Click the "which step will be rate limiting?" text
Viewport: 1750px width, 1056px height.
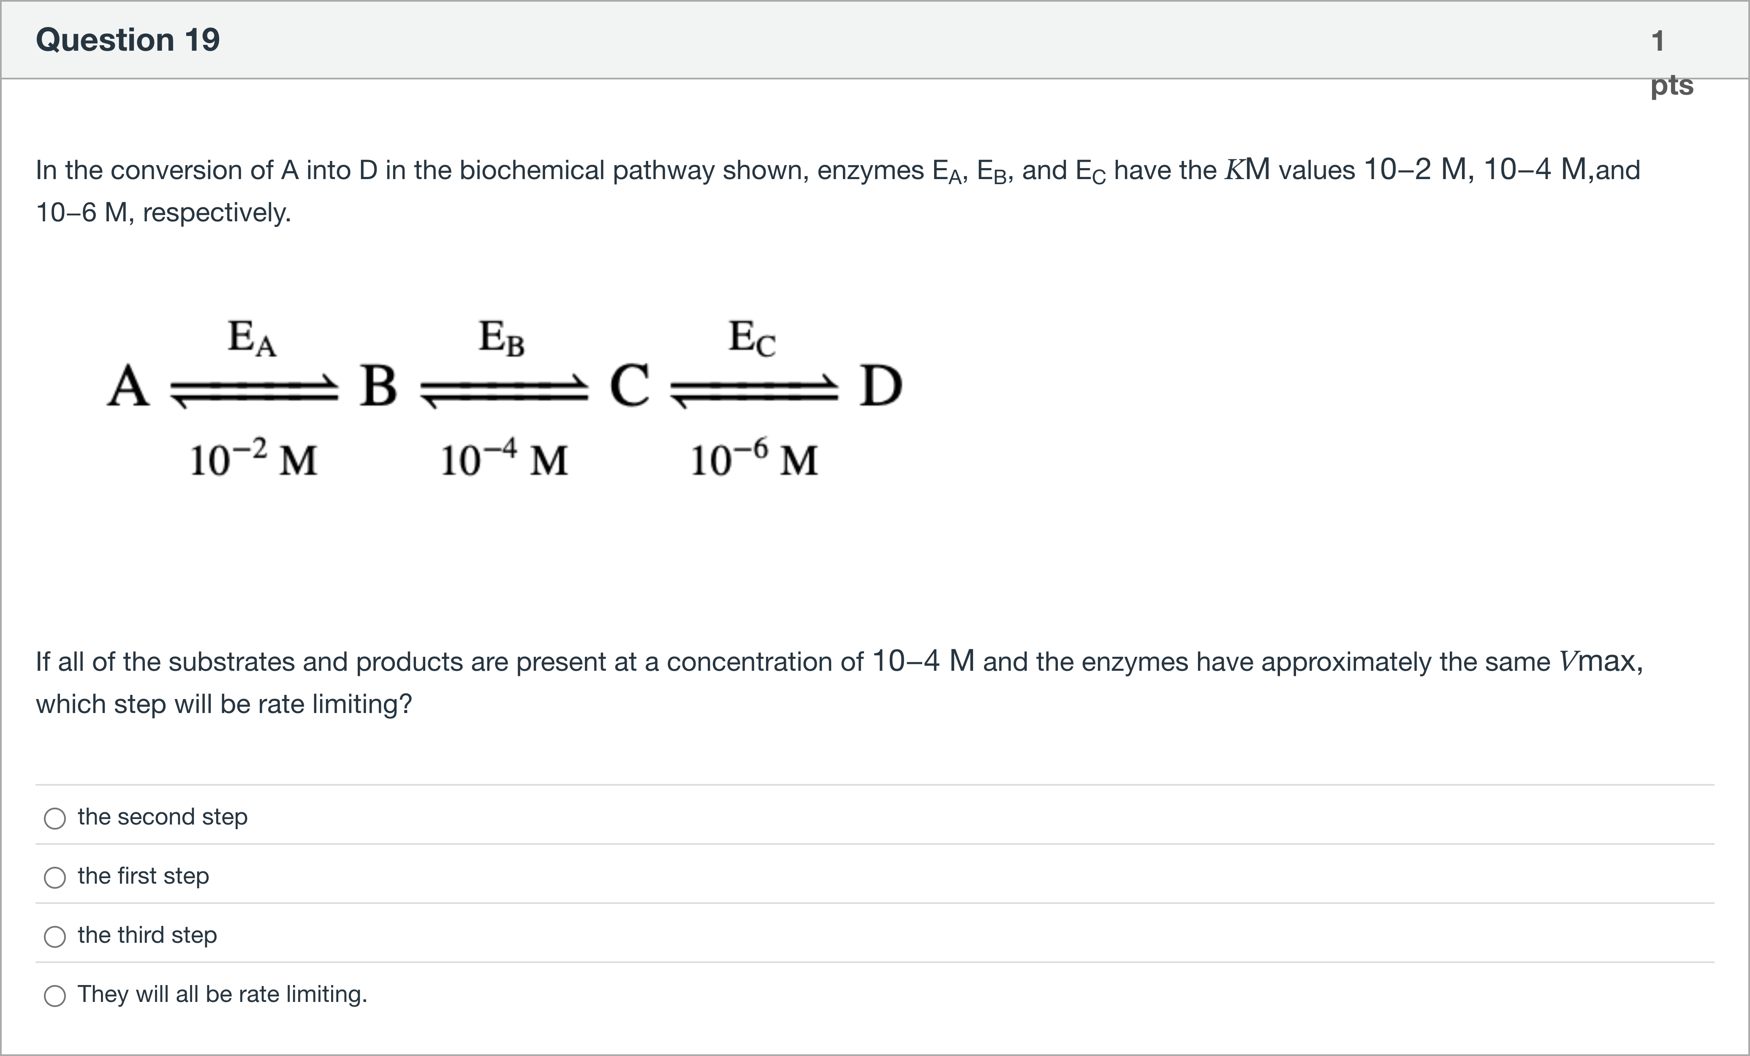[x=224, y=704]
